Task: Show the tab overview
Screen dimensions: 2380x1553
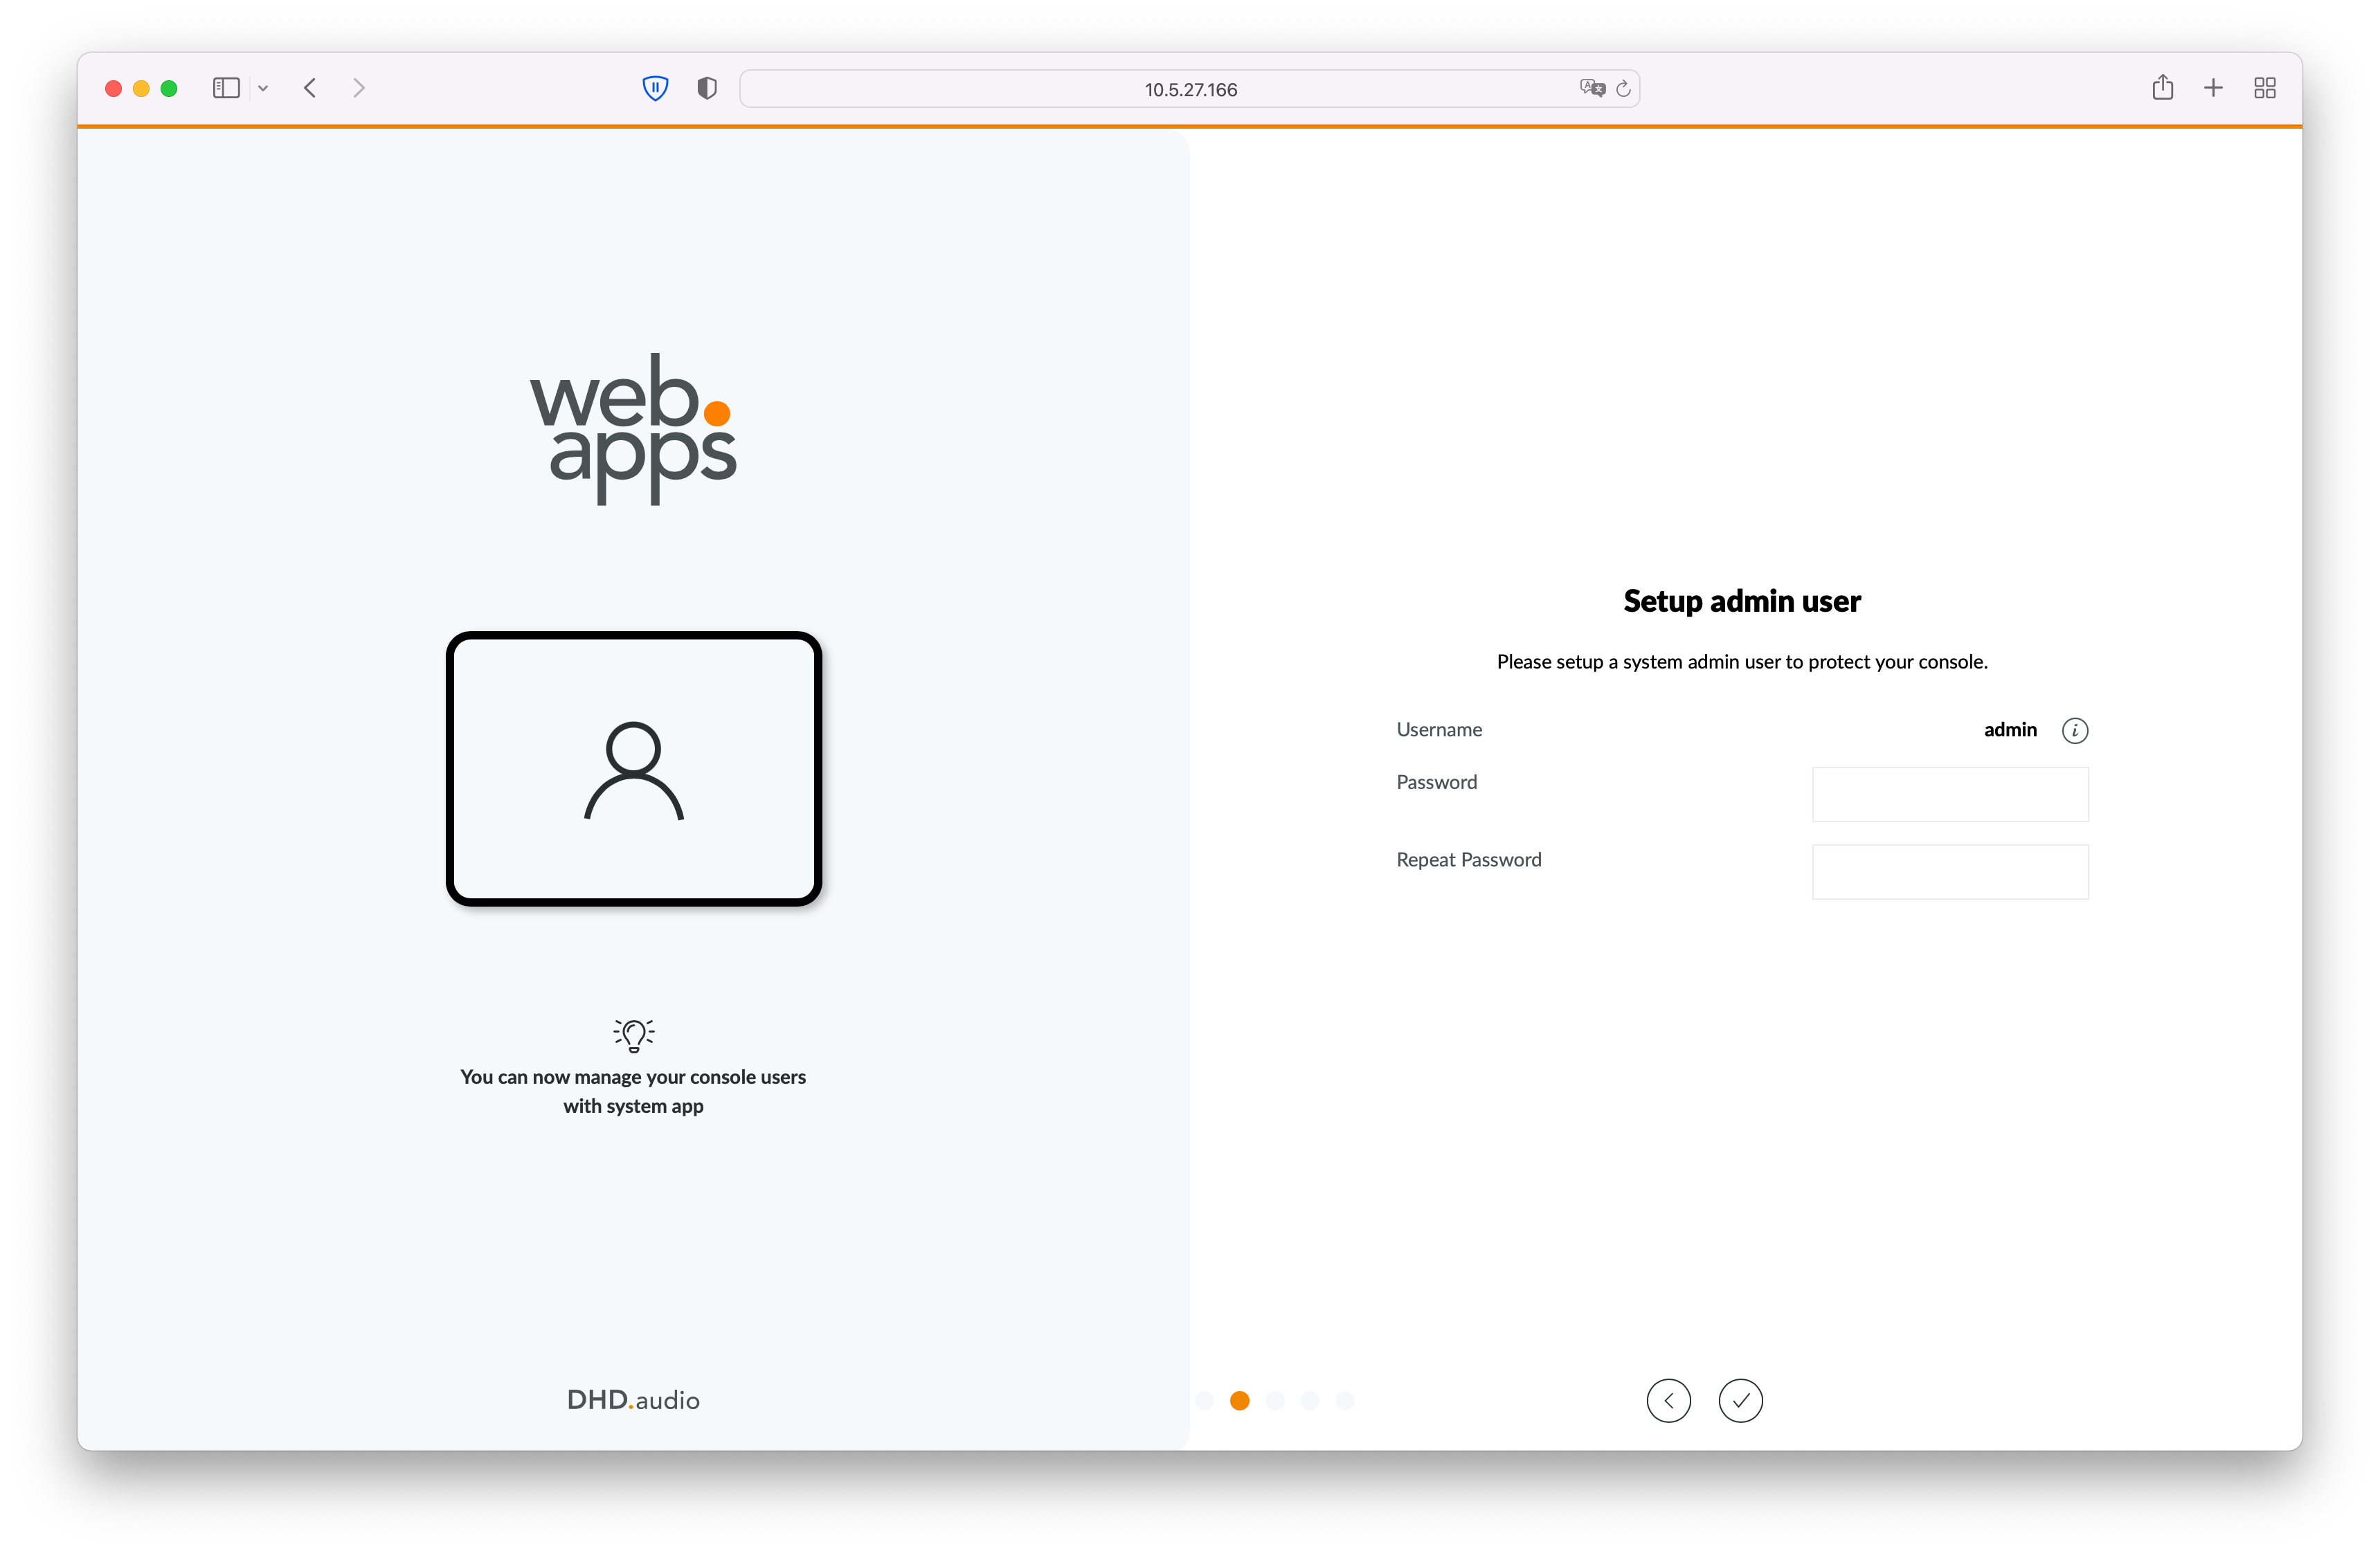Action: 2265,88
